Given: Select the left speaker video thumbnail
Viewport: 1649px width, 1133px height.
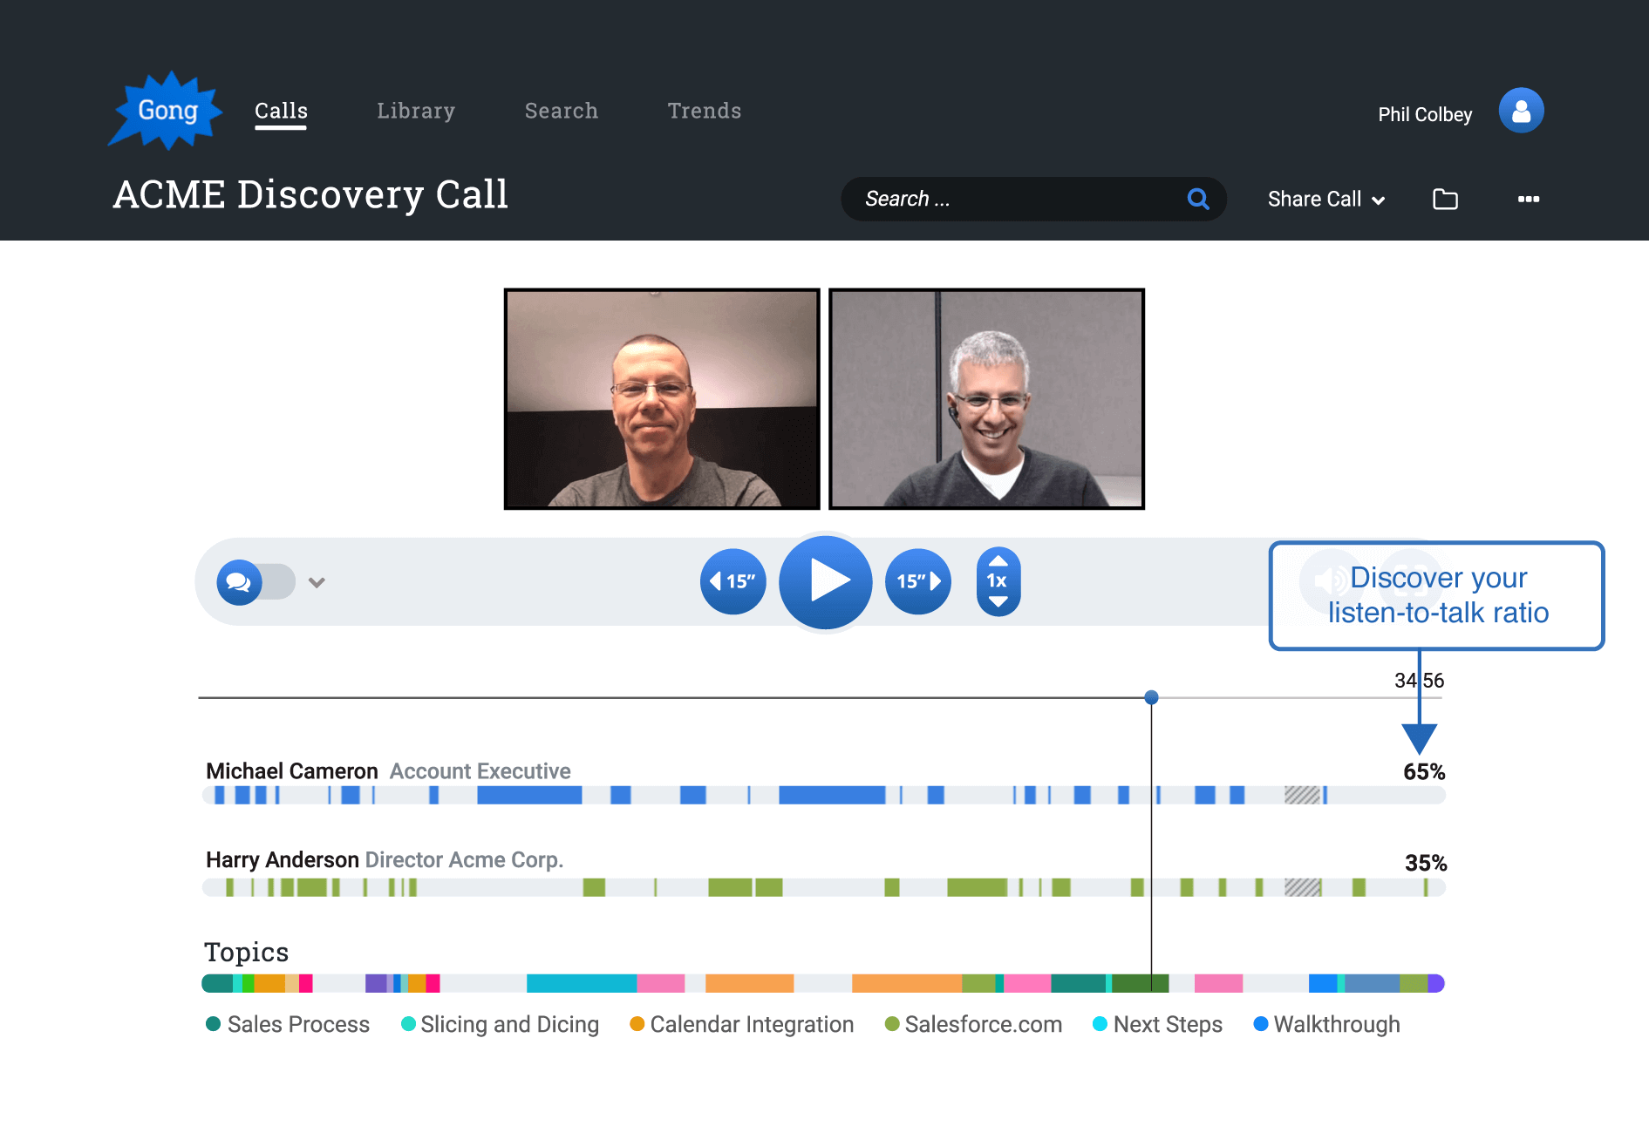Looking at the screenshot, I should [662, 398].
